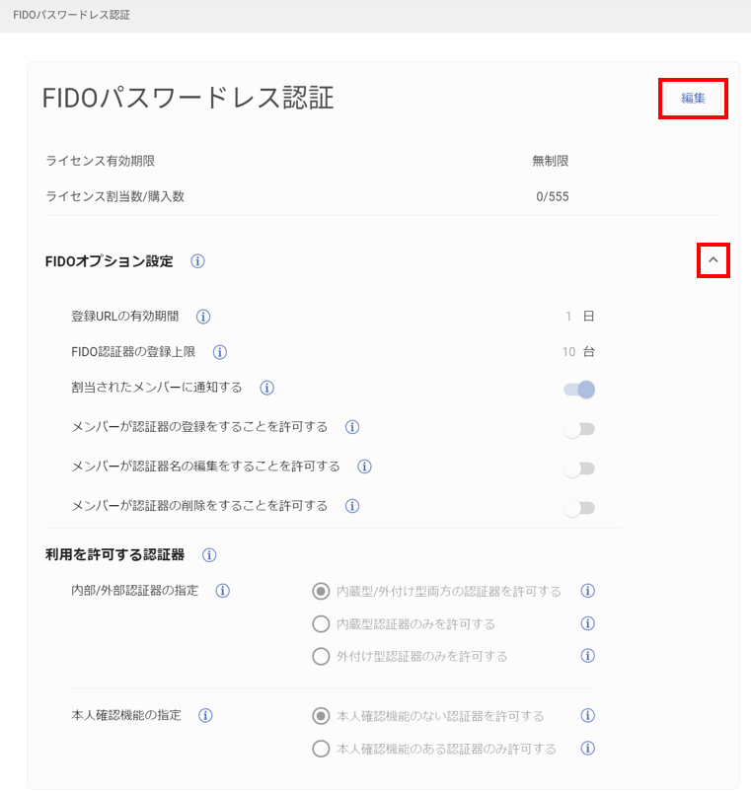The image size is (751, 792).
Task: Enable toggle for メンバーが認証器の削除をすることを許可する
Action: pos(579,508)
